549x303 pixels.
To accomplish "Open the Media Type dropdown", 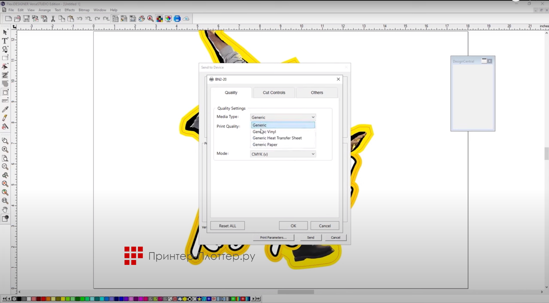I will 283,117.
